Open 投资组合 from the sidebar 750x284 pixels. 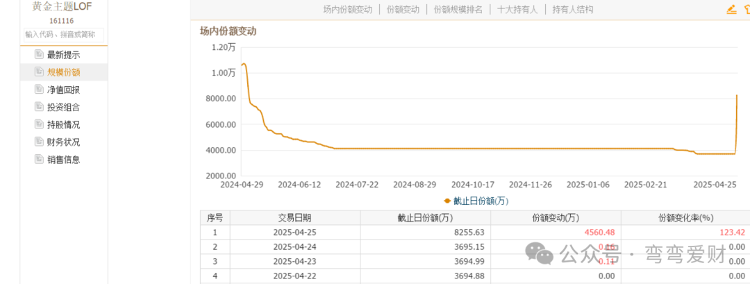[x=64, y=107]
